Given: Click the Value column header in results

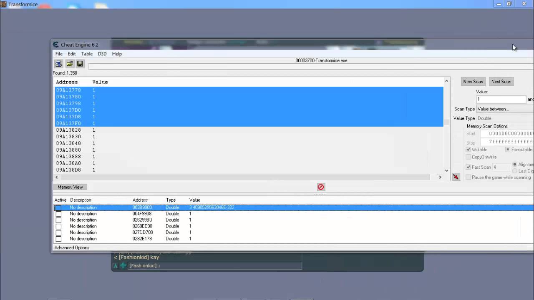Looking at the screenshot, I should (x=100, y=82).
